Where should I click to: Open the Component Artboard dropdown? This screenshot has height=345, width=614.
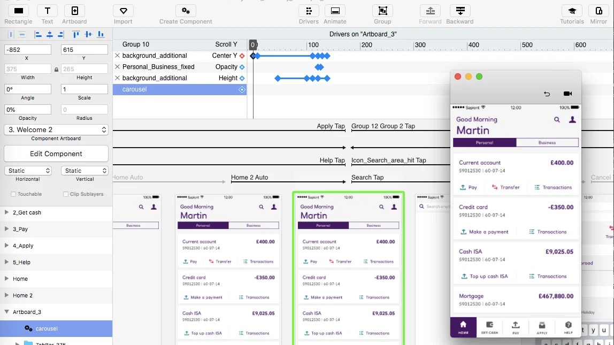(x=56, y=129)
